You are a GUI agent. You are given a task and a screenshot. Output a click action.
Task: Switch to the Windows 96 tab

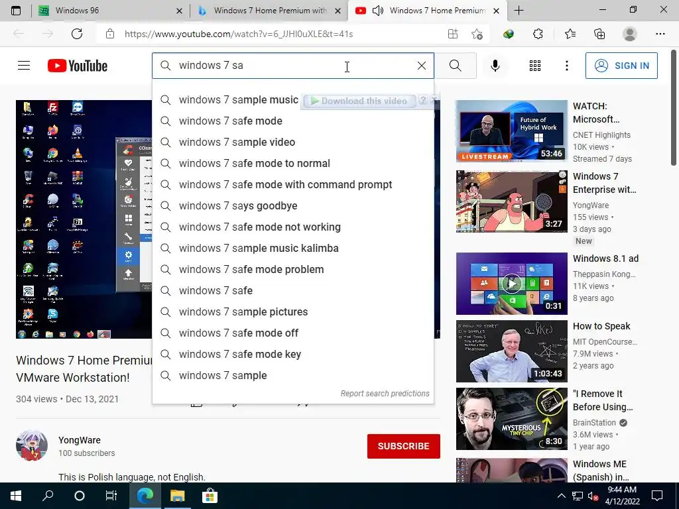(x=111, y=11)
